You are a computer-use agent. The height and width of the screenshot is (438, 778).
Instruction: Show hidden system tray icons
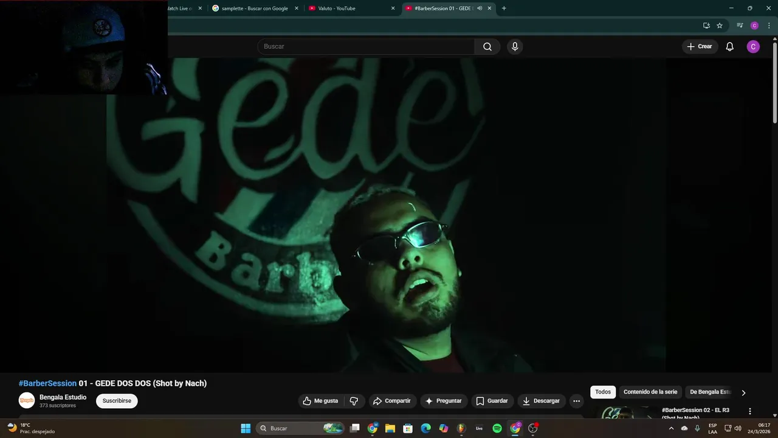671,428
